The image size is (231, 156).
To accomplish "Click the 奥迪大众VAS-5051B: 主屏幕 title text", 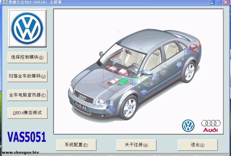I will [35, 2].
